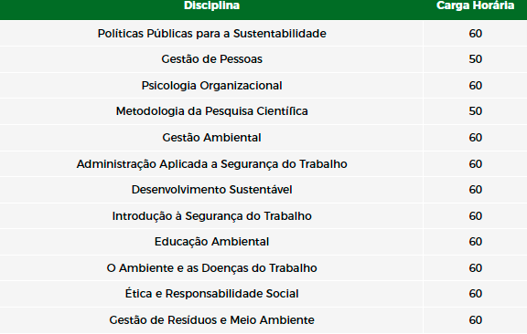Click Desenvolvimento Sustentável entry
The height and width of the screenshot is (334, 527).
[211, 190]
